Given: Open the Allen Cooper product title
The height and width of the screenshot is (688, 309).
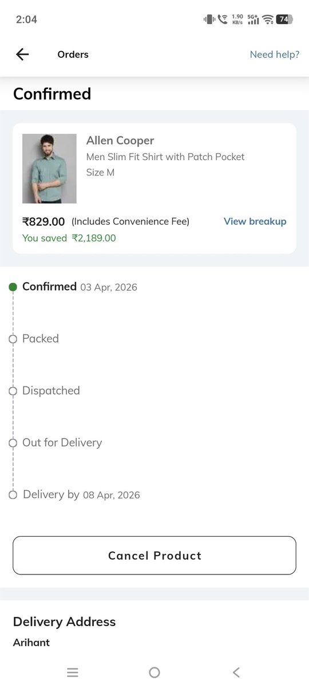Looking at the screenshot, I should click(x=120, y=140).
